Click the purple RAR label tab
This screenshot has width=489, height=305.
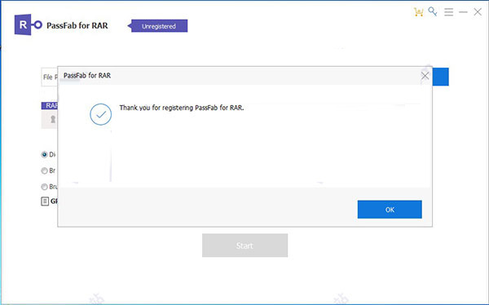tap(50, 105)
